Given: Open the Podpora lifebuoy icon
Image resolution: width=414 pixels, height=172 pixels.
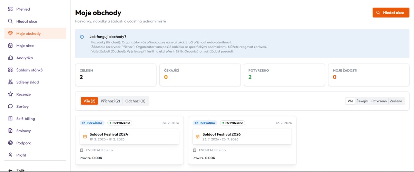Looking at the screenshot, I should coord(10,143).
